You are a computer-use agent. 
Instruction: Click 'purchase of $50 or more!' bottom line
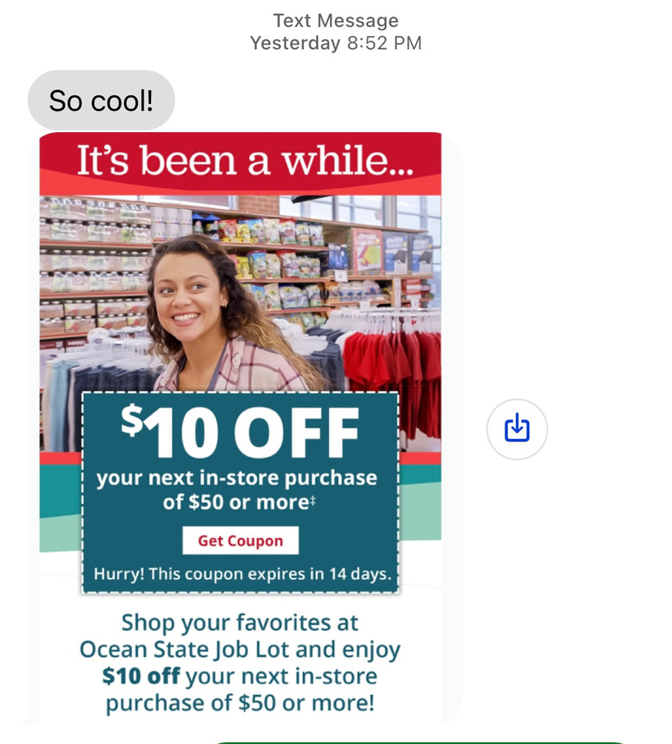pyautogui.click(x=240, y=703)
